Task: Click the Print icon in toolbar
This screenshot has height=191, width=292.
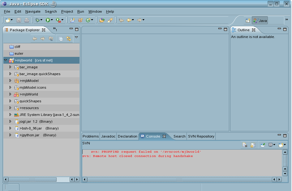Action: pyautogui.click(x=27, y=20)
